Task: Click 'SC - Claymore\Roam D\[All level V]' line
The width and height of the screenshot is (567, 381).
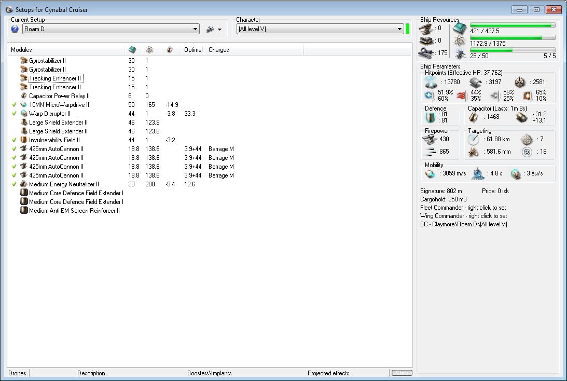Action: pyautogui.click(x=464, y=224)
